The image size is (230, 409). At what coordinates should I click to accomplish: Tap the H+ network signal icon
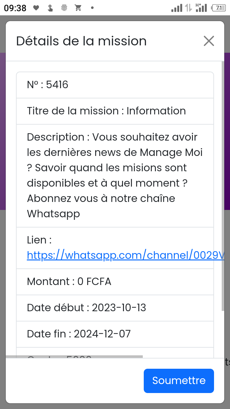coord(201,8)
